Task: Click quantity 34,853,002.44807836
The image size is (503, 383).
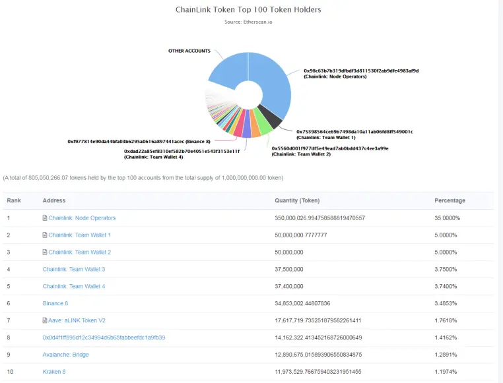Action: coord(302,303)
